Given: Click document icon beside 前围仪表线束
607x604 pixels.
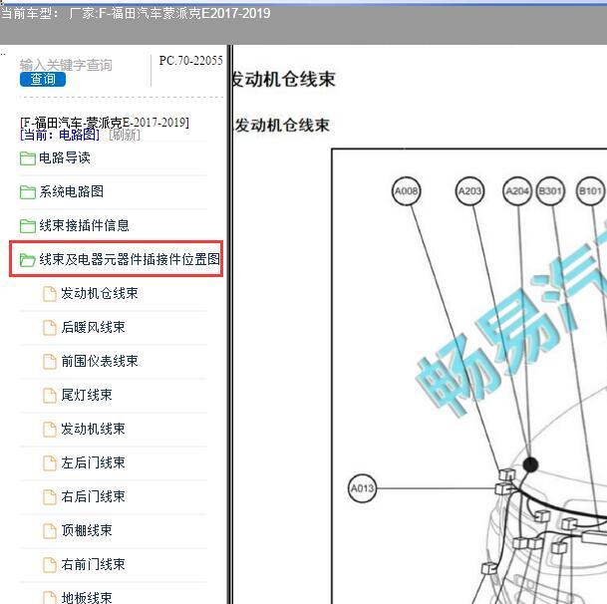Looking at the screenshot, I should click(50, 362).
